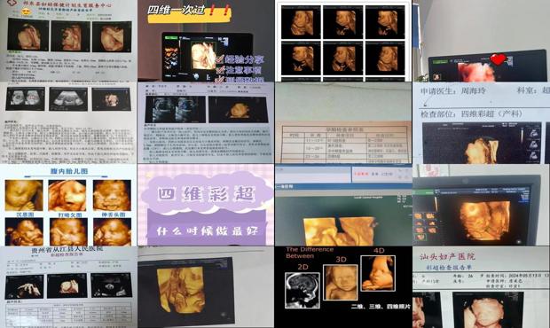
Task: Open the 腹内胎儿图 six-face image
Action: pos(68,205)
